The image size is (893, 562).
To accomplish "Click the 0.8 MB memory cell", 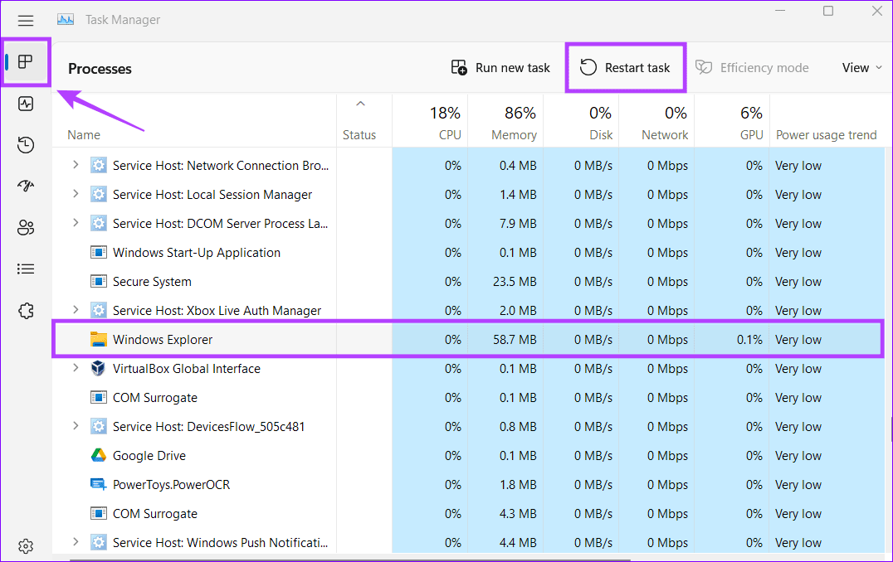I will click(x=518, y=427).
